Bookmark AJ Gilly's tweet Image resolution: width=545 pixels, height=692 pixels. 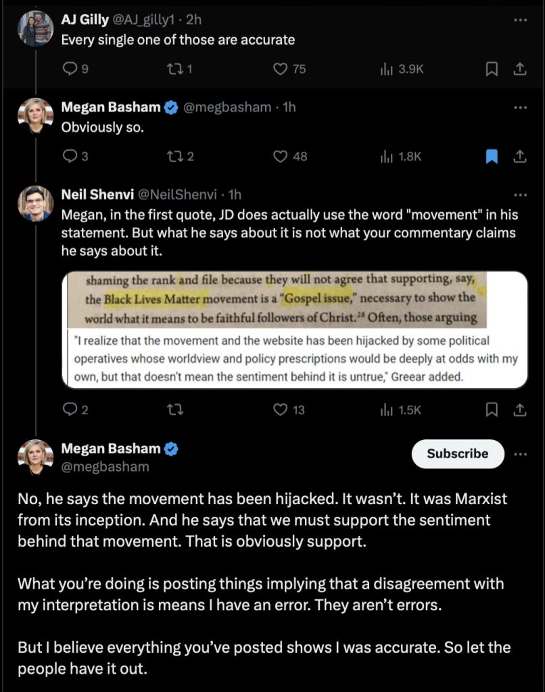click(492, 69)
